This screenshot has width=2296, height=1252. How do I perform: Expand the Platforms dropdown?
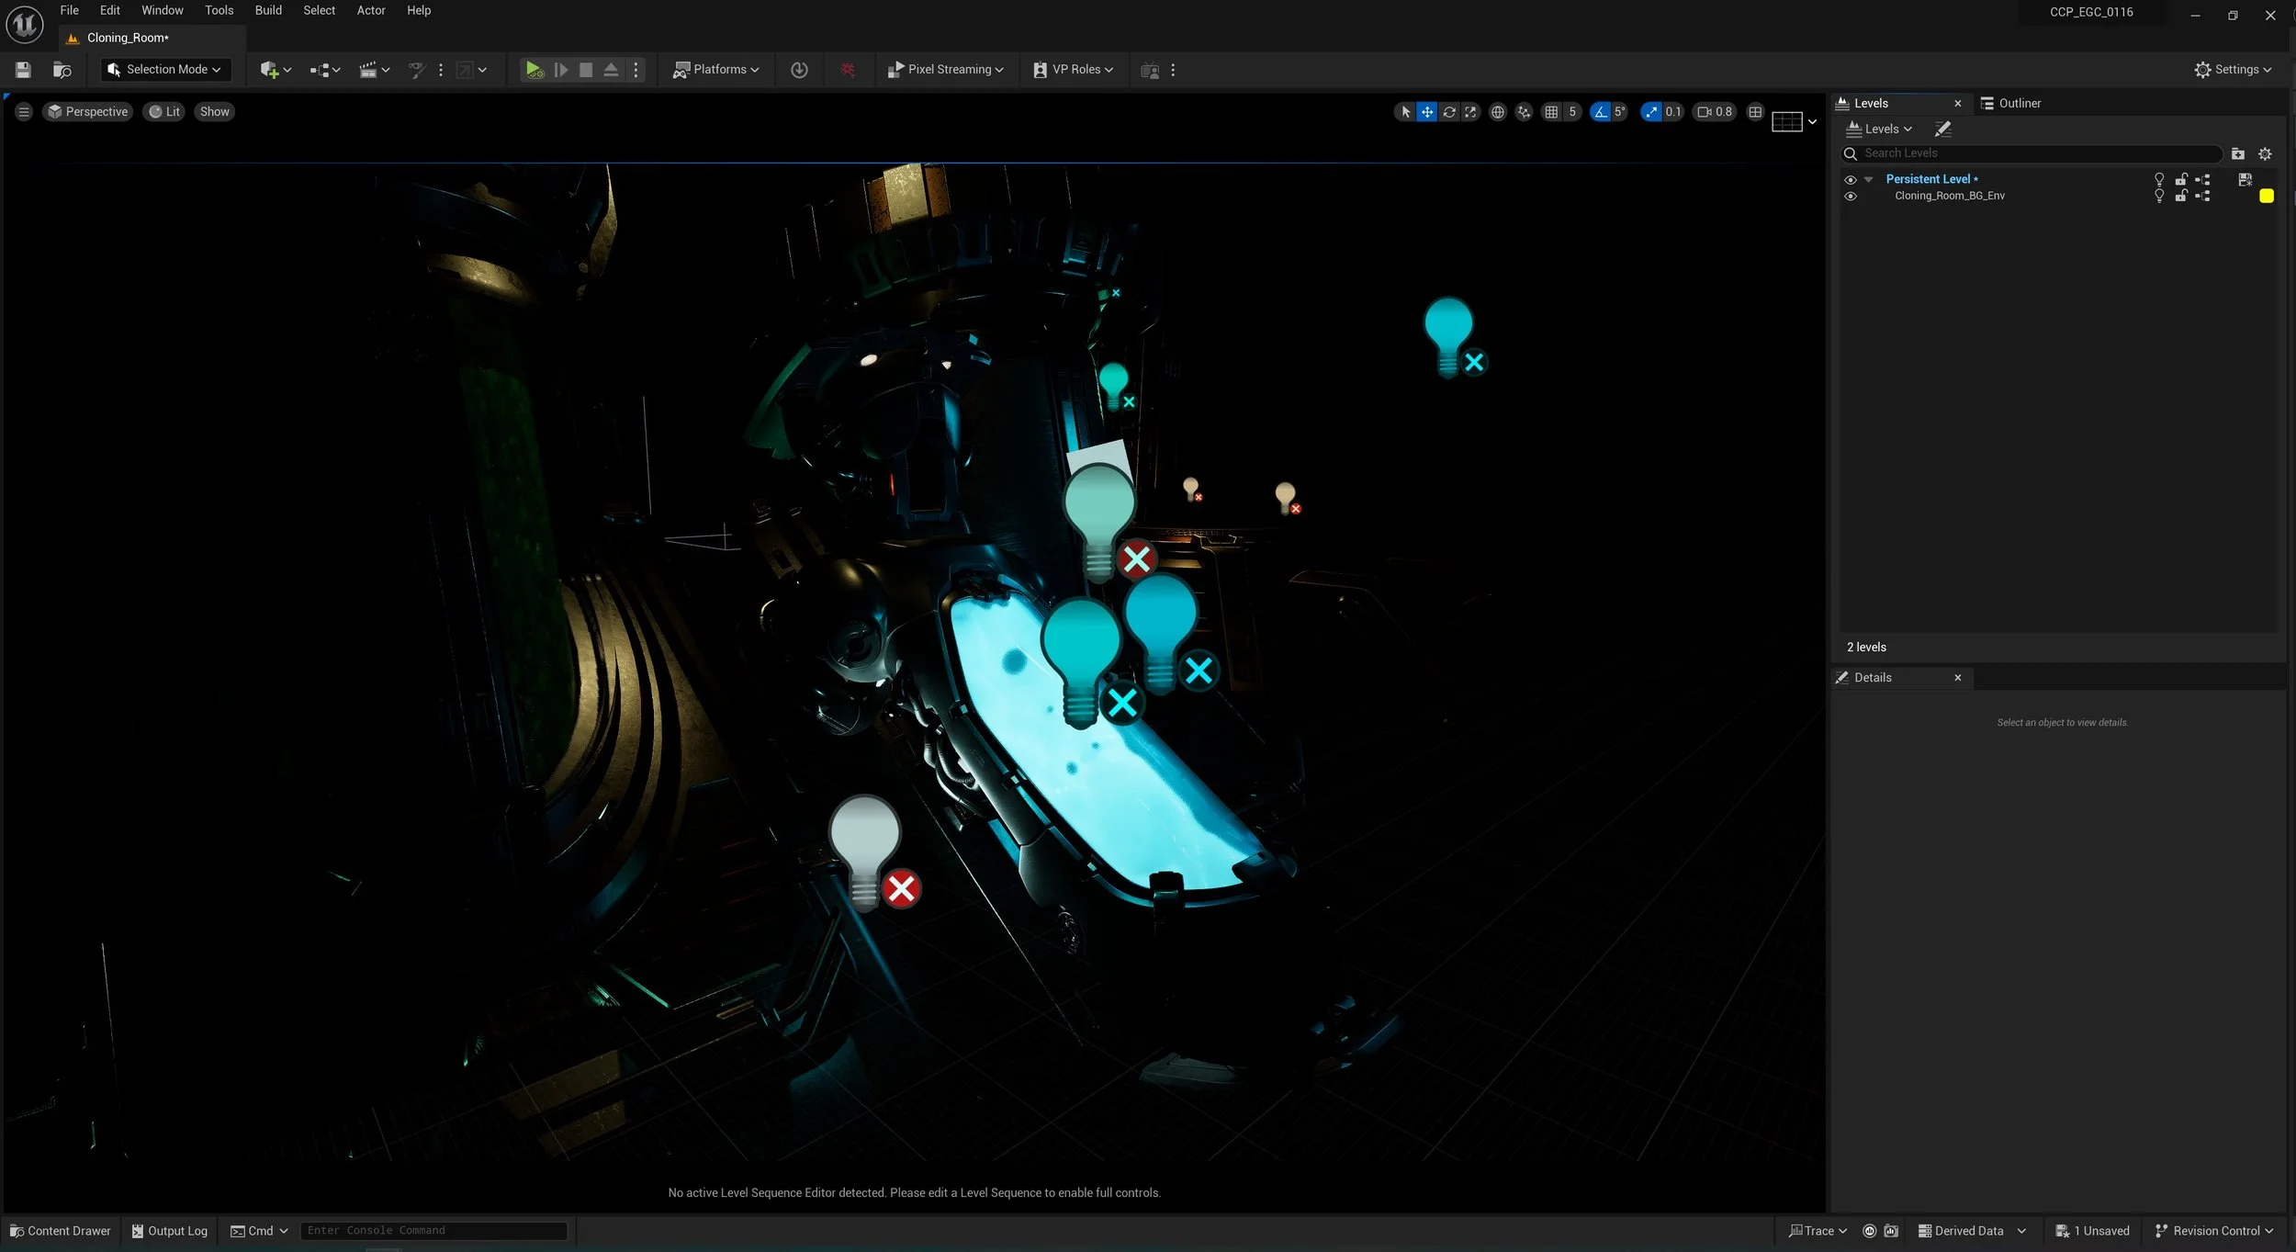[x=716, y=70]
